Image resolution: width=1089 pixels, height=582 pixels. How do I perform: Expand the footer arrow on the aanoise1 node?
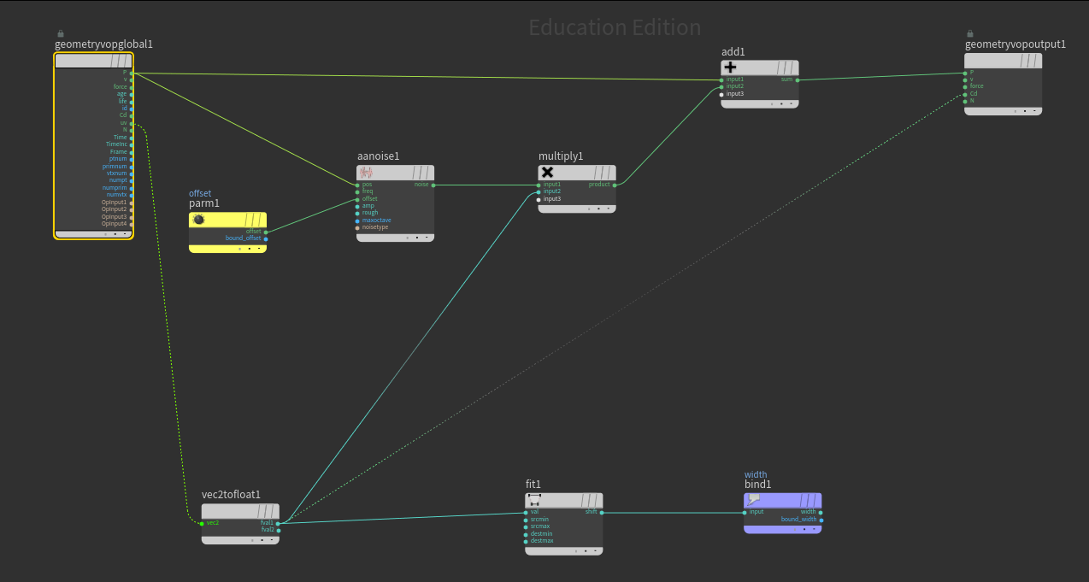pyautogui.click(x=427, y=238)
